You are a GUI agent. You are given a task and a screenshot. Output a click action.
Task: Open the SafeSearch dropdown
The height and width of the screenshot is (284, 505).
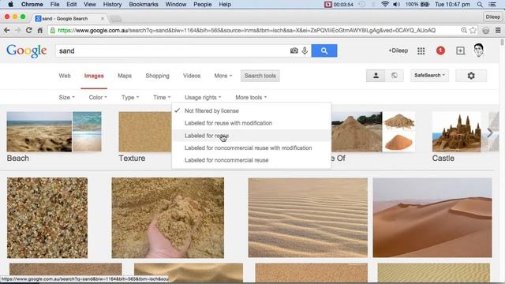pos(429,76)
